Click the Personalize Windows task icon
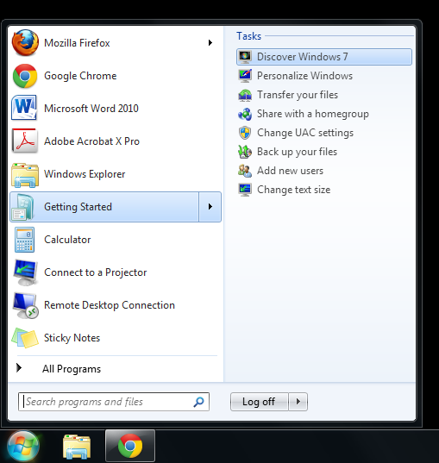The height and width of the screenshot is (463, 439). tap(245, 76)
